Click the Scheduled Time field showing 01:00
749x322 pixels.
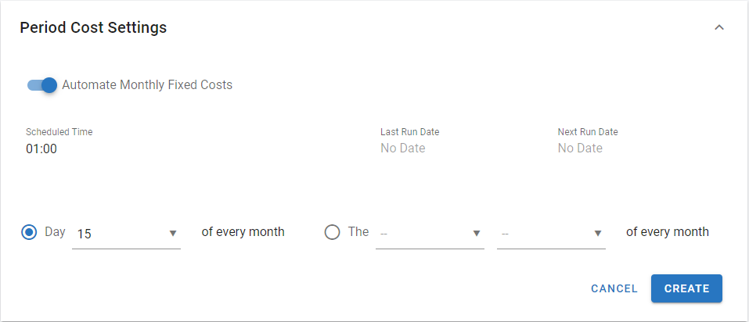[x=41, y=148]
